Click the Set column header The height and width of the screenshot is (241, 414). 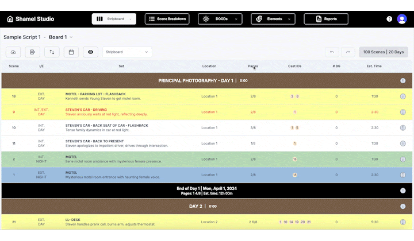pos(121,66)
